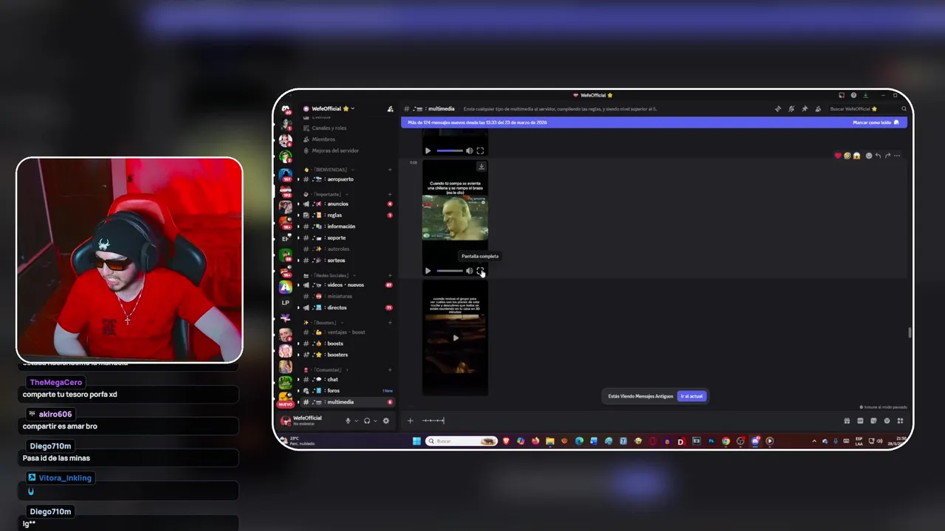Click the Buscar WefeOfficial search field
945x531 pixels.
click(x=867, y=108)
